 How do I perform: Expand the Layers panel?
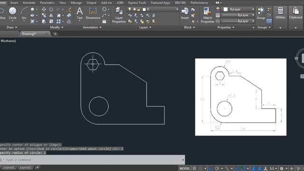click(x=145, y=28)
